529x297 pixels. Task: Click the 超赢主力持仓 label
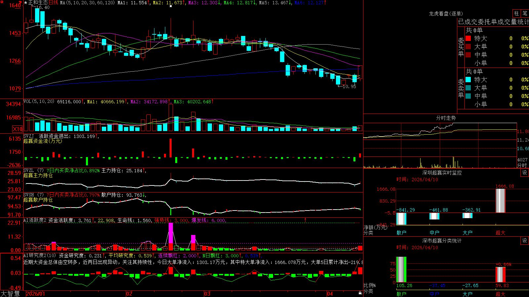[x=38, y=175]
